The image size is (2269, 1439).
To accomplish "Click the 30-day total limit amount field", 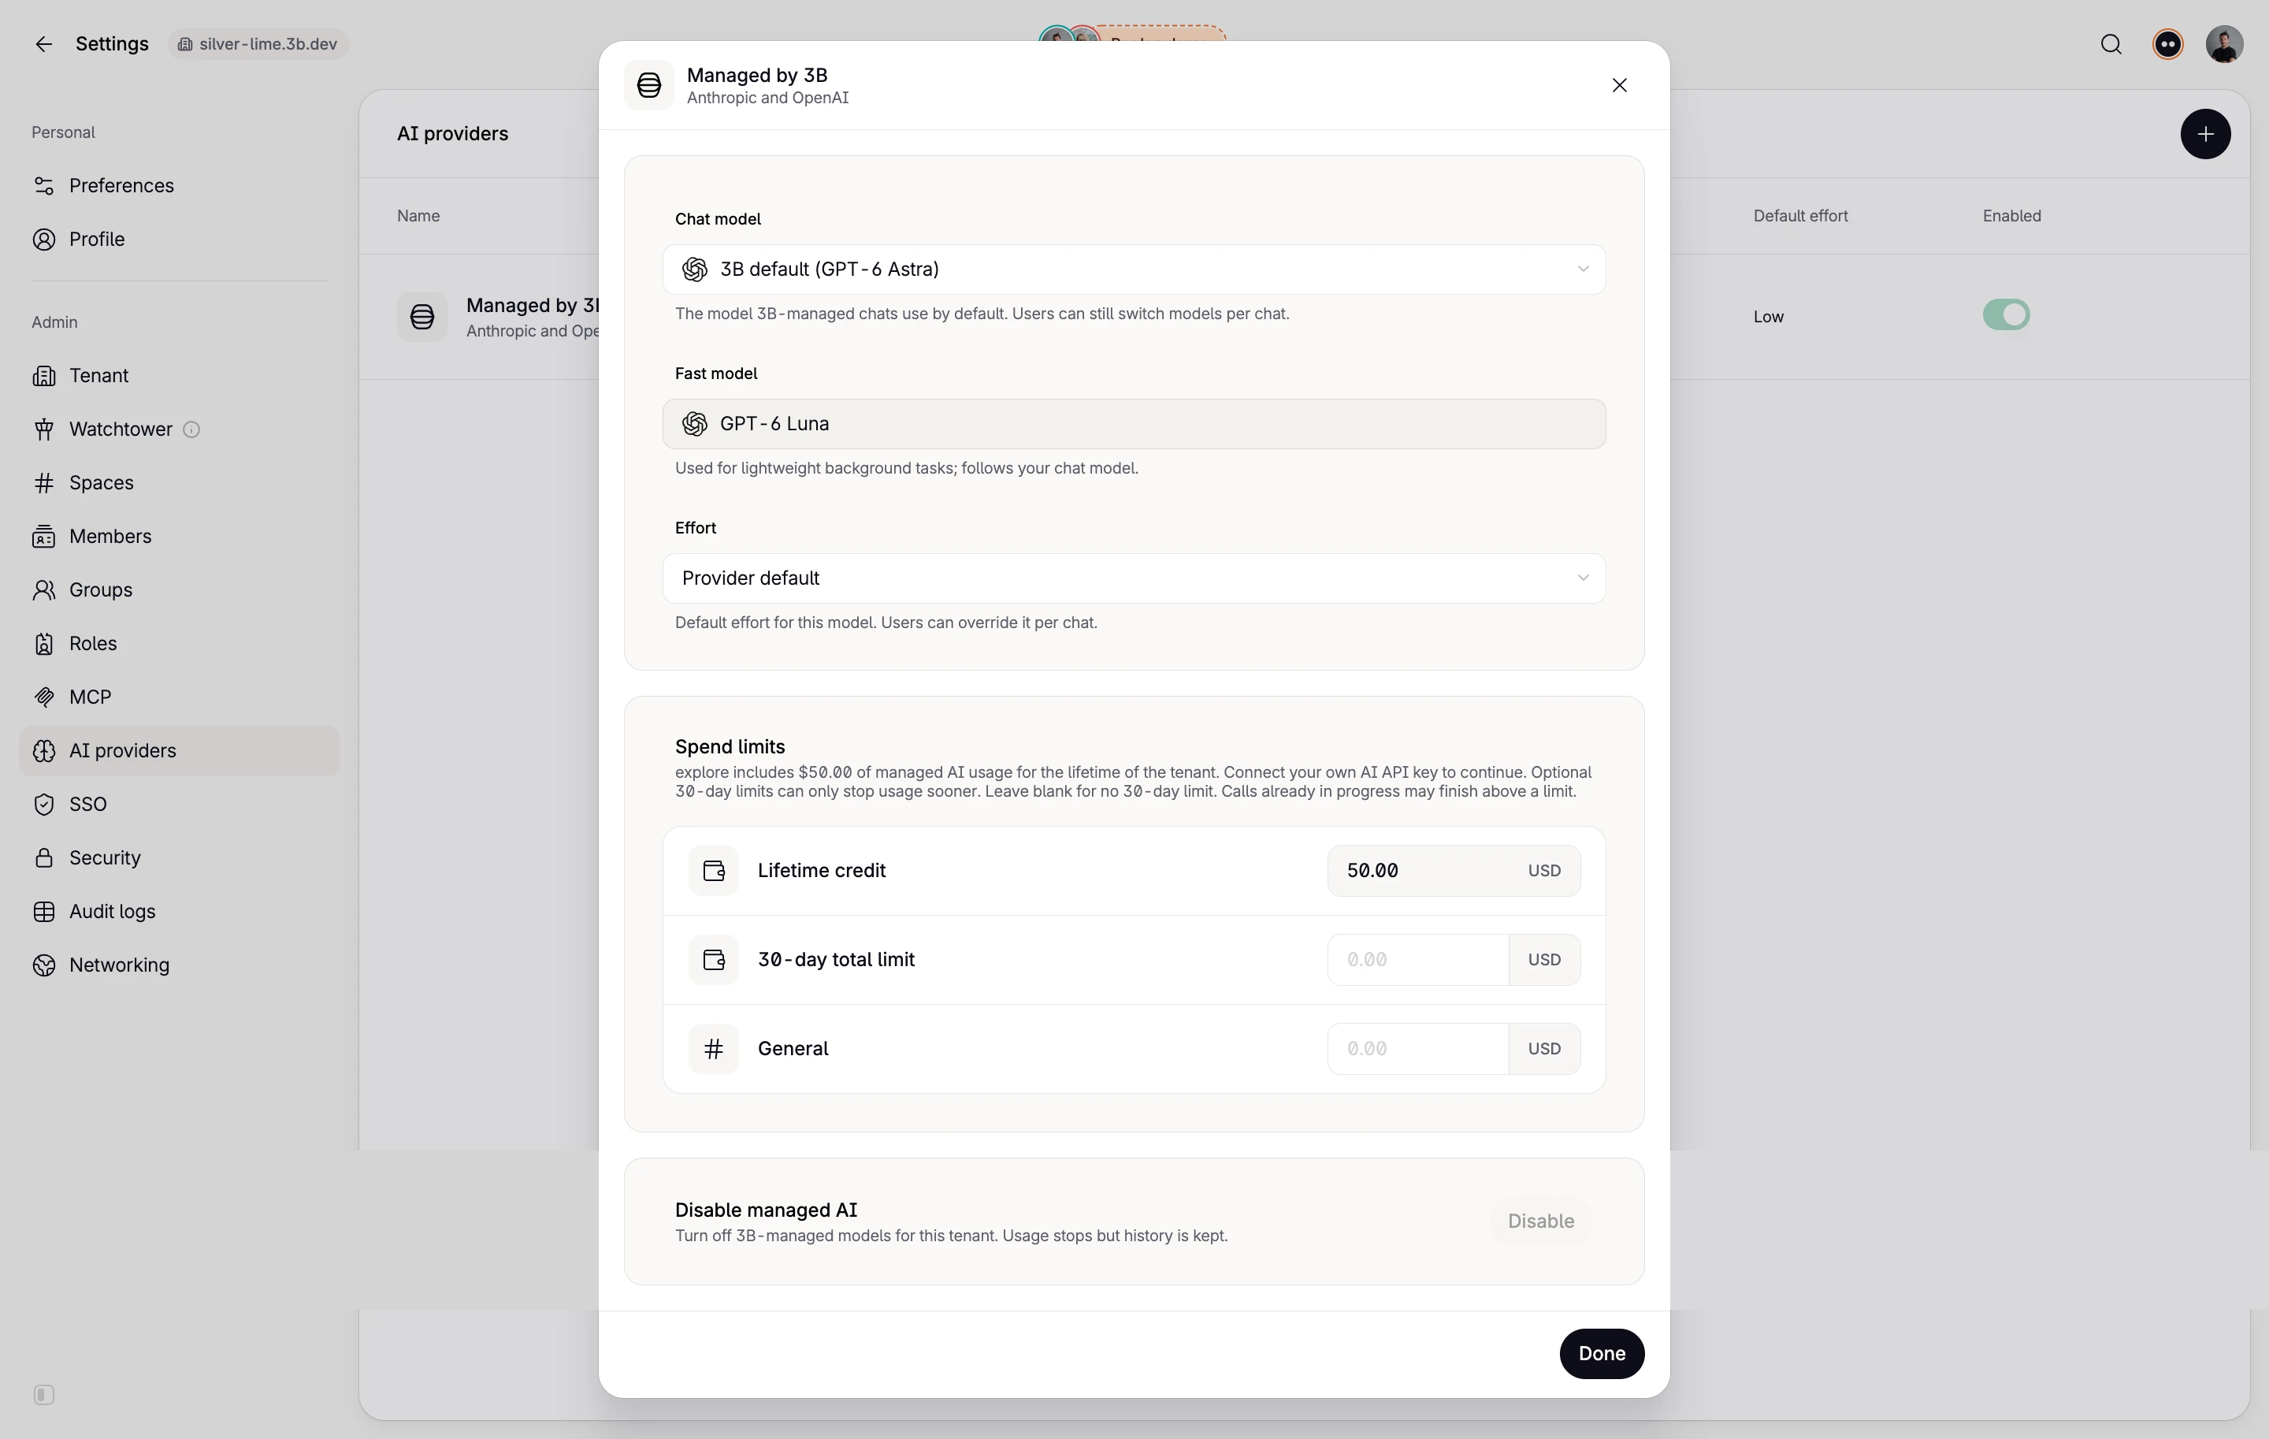I will tap(1417, 959).
